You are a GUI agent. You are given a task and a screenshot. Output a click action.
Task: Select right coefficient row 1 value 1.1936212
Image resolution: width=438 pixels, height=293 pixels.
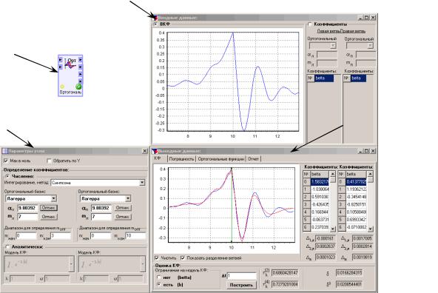point(356,189)
